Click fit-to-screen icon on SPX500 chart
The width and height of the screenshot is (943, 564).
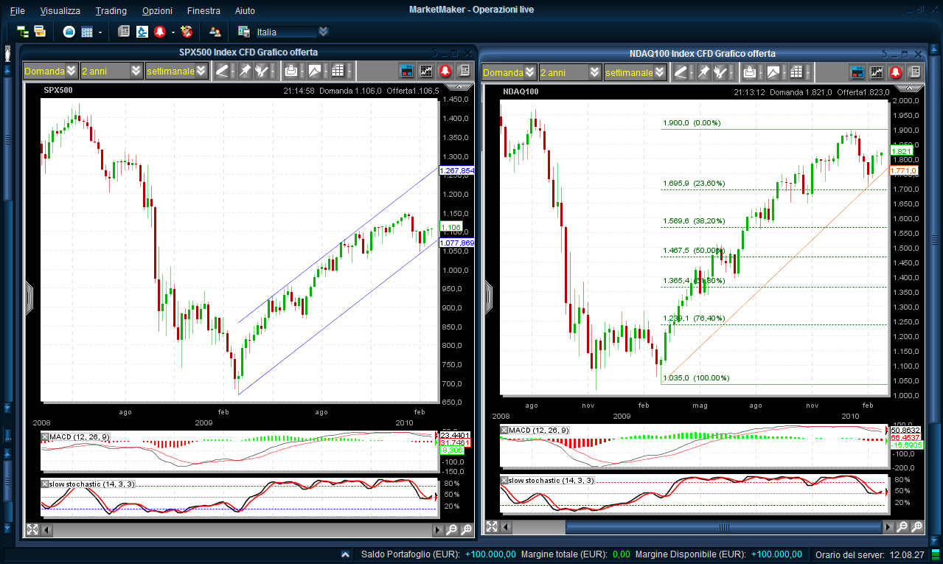pos(32,529)
